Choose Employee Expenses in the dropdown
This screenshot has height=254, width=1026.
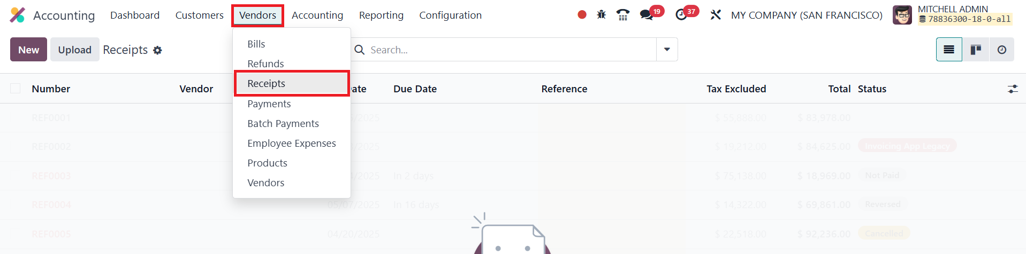coord(292,143)
